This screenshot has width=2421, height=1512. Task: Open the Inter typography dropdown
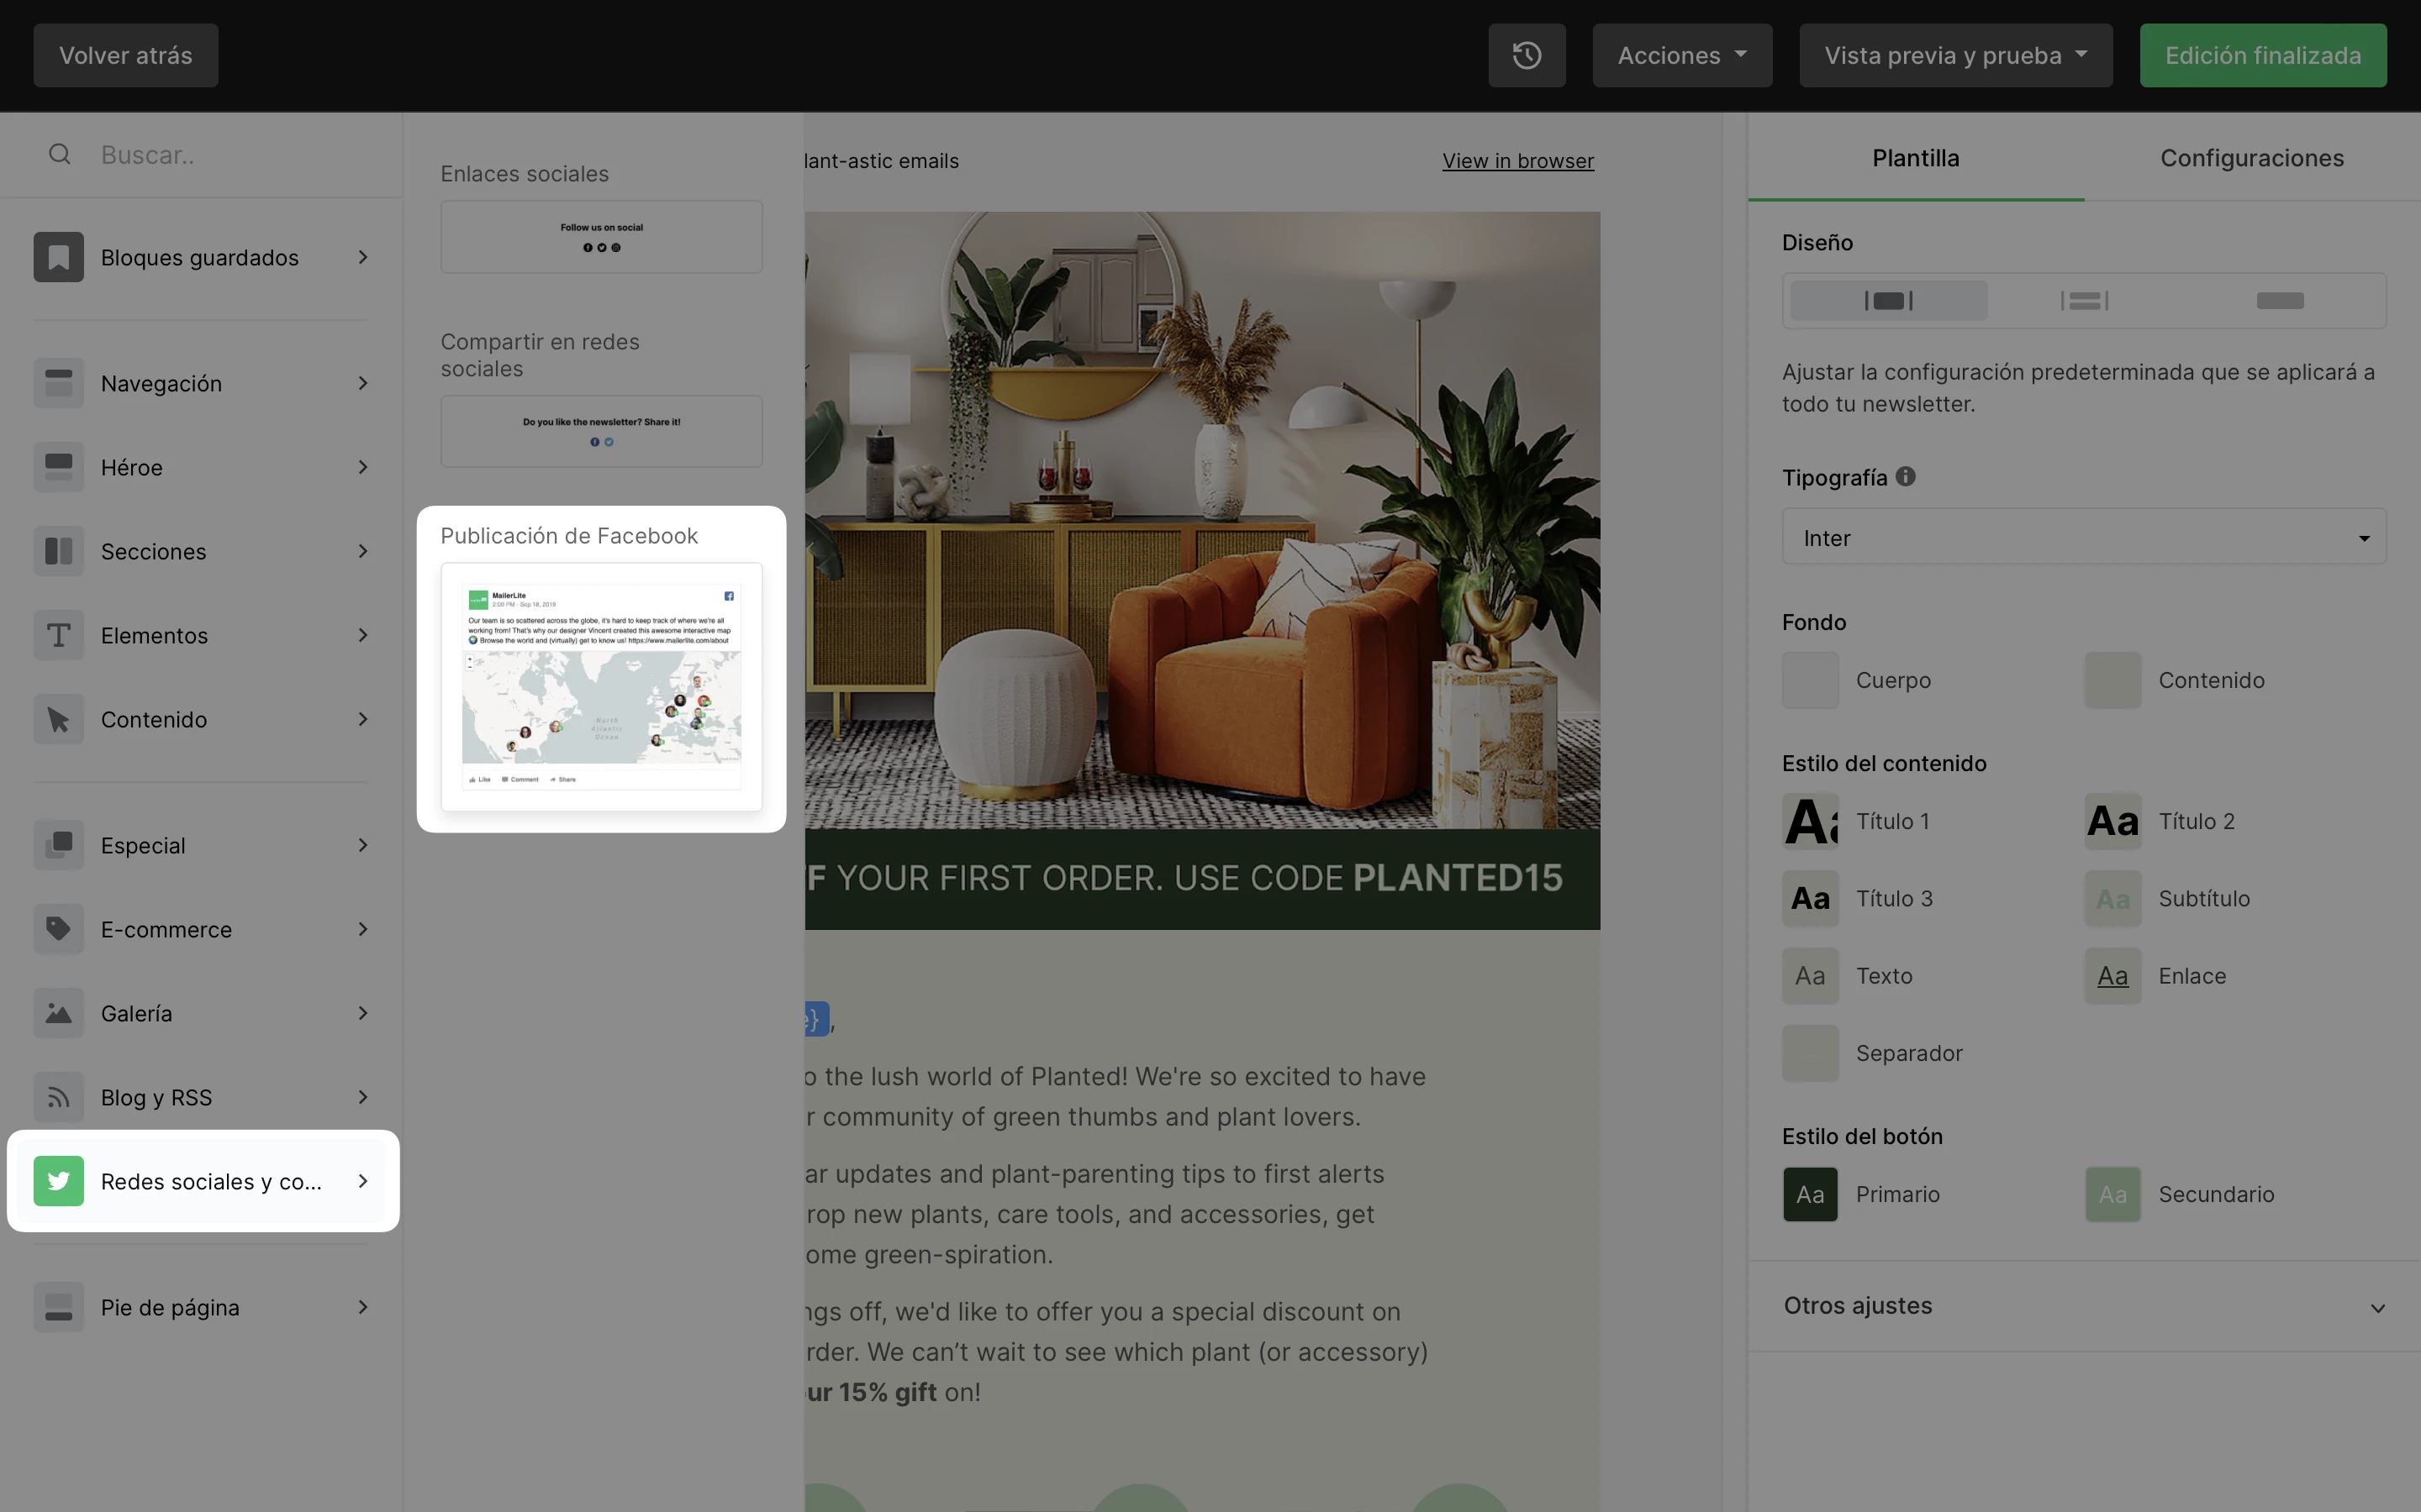click(2083, 538)
